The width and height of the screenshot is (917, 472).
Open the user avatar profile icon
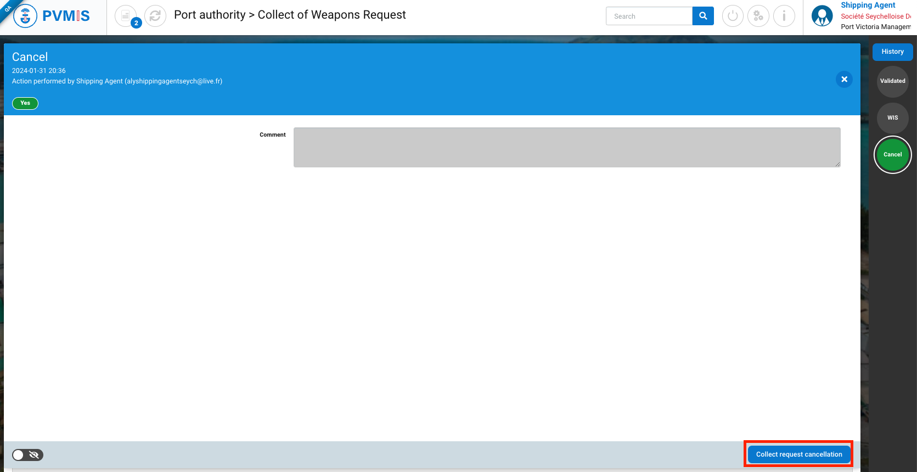(x=822, y=16)
